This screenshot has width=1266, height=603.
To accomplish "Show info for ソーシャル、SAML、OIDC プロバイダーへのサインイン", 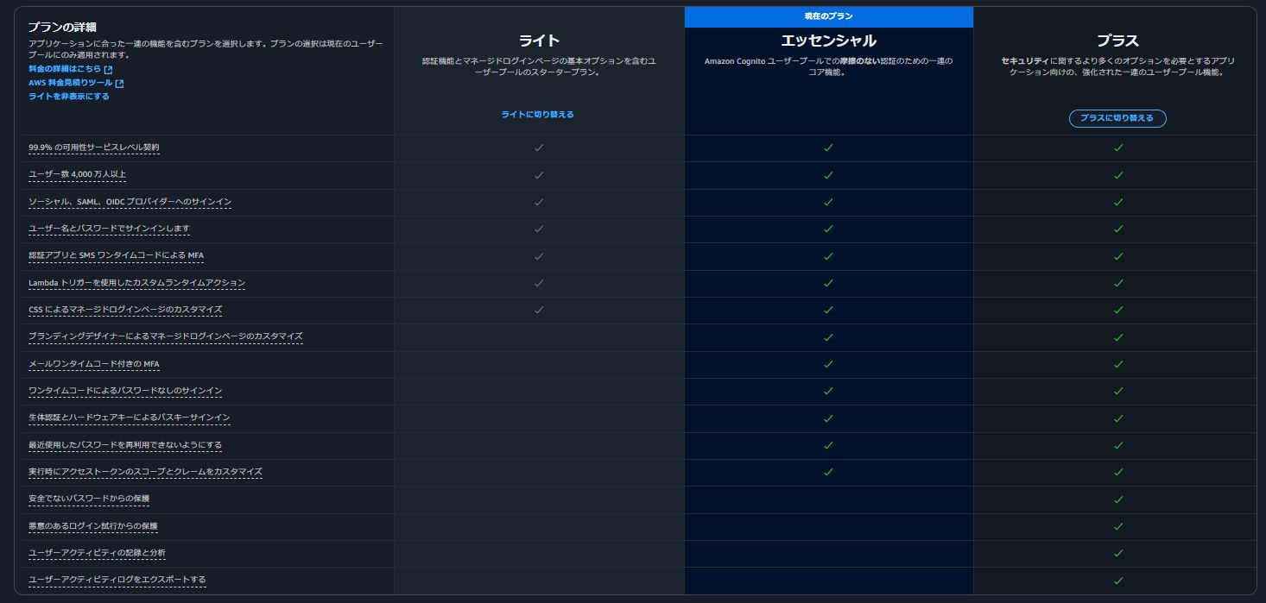I will pyautogui.click(x=130, y=202).
